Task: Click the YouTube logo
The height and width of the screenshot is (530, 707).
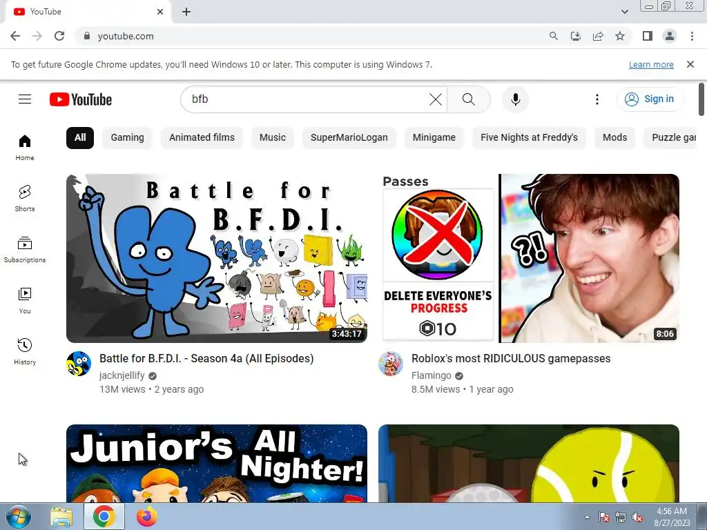Action: tap(81, 99)
